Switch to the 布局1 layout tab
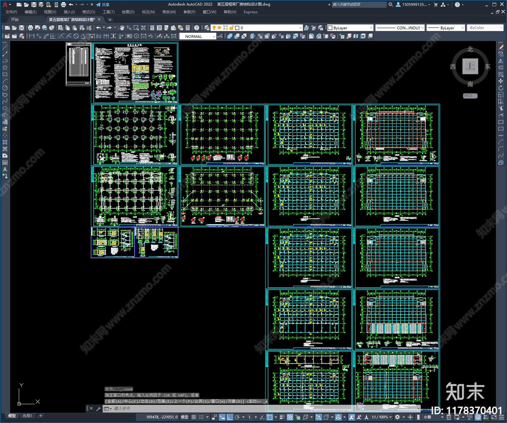This screenshot has width=507, height=423. point(27,416)
